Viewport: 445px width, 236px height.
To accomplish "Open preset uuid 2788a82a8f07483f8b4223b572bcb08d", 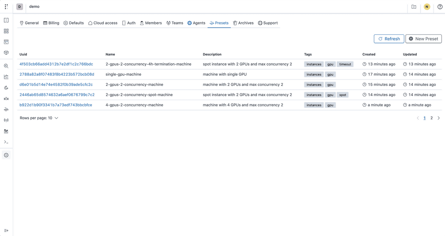I will click(x=57, y=74).
